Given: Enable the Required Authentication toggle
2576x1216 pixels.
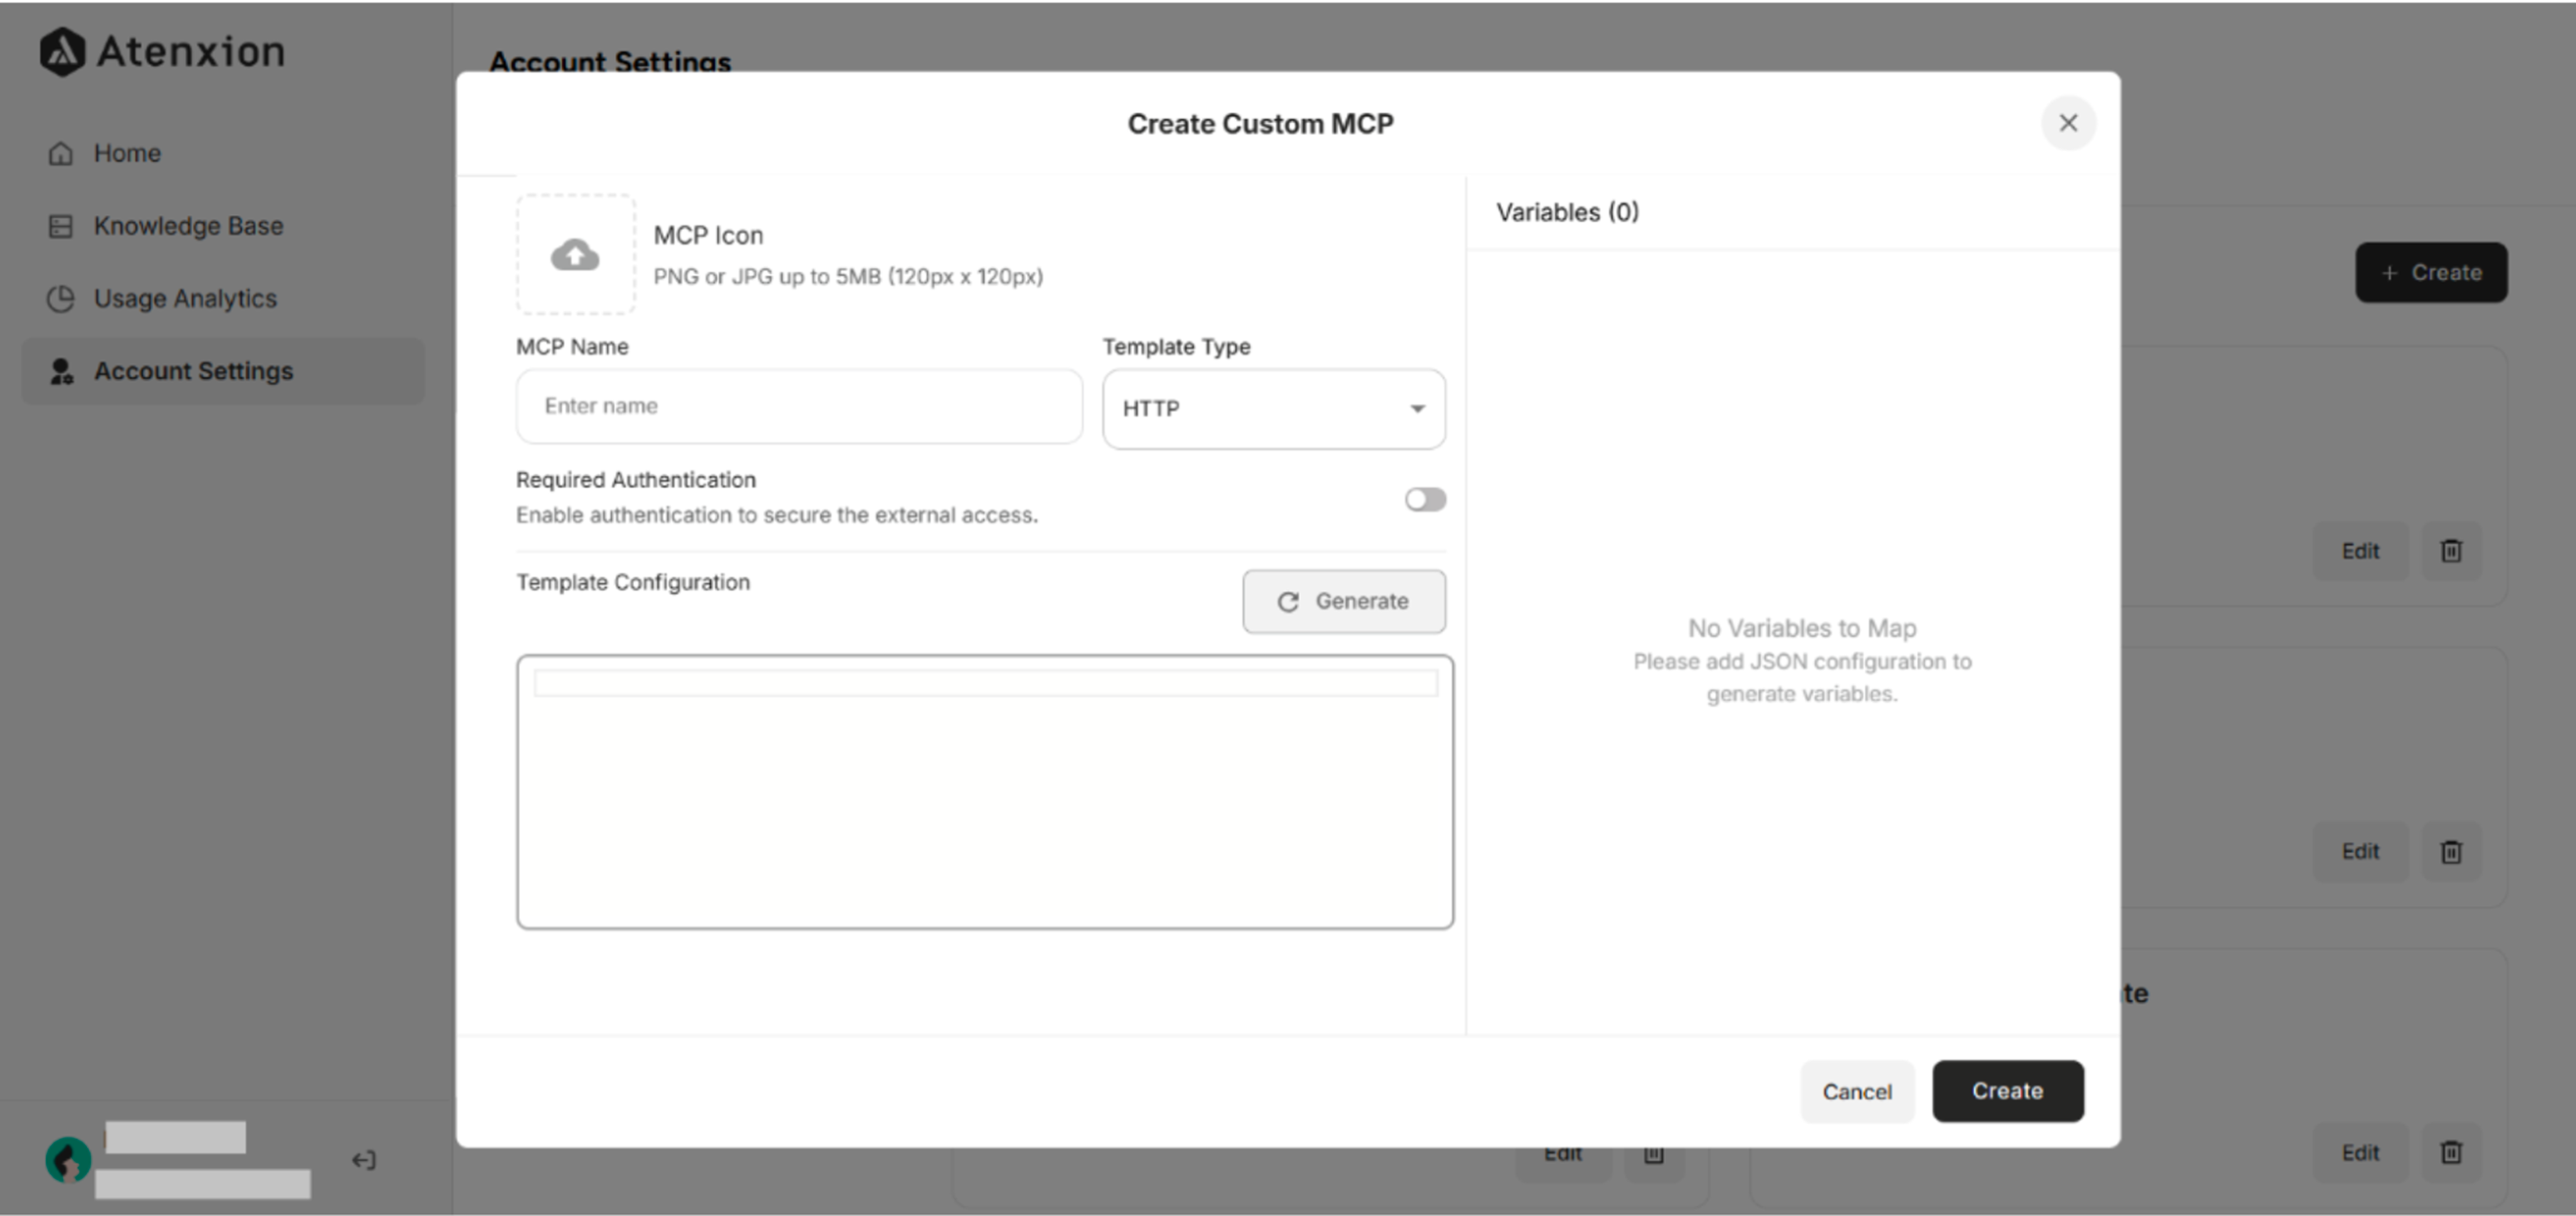Looking at the screenshot, I should [x=1425, y=498].
